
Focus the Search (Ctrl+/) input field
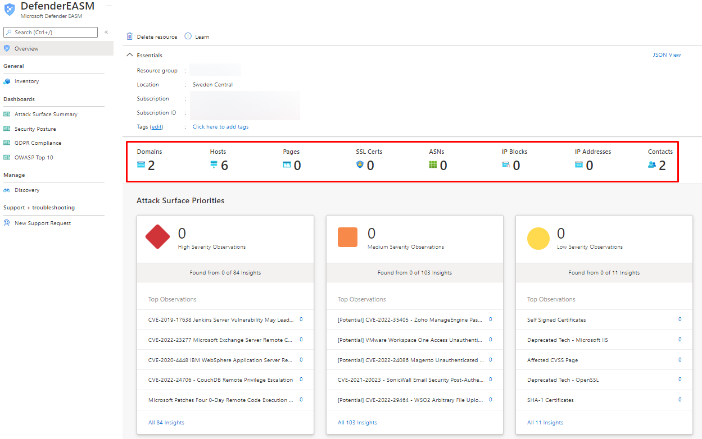[54, 33]
